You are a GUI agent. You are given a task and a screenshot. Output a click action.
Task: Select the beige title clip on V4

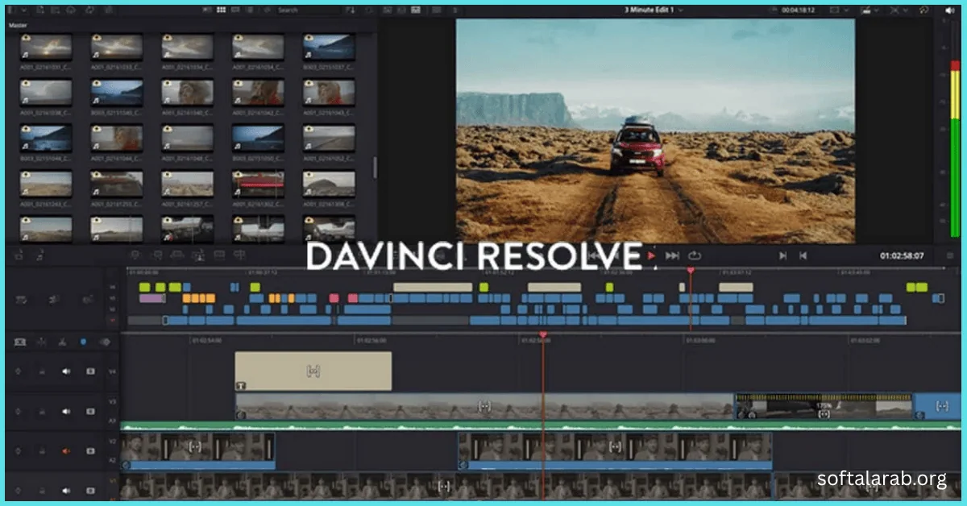313,371
